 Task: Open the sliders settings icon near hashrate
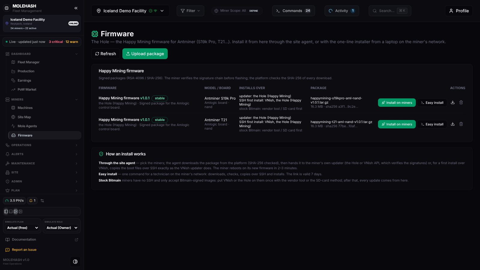(x=42, y=201)
